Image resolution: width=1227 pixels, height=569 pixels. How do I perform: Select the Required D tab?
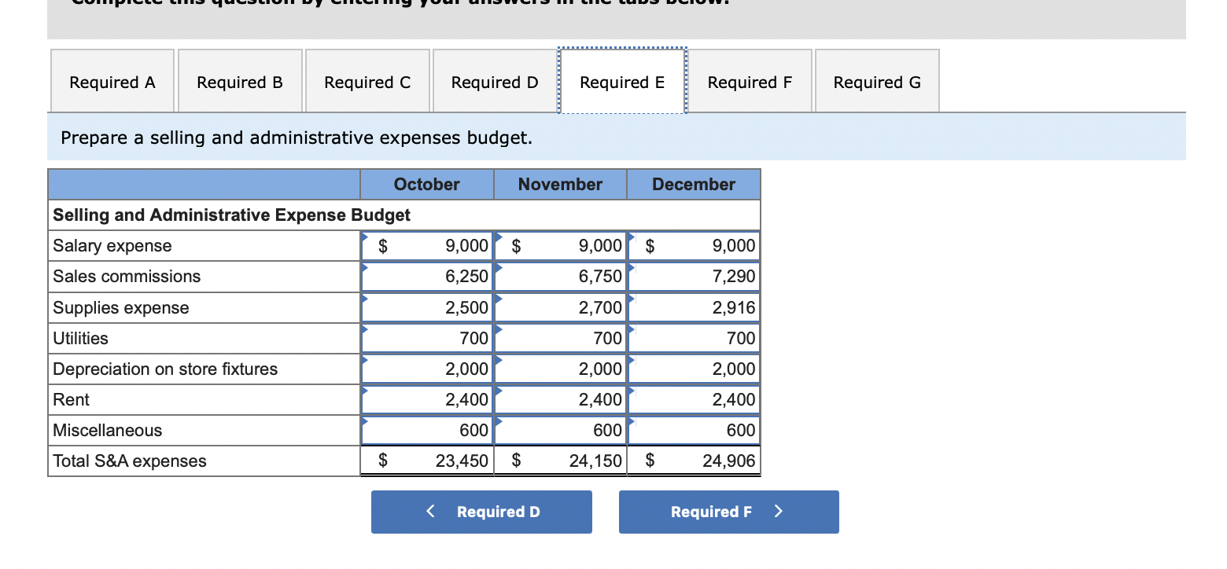(x=495, y=82)
